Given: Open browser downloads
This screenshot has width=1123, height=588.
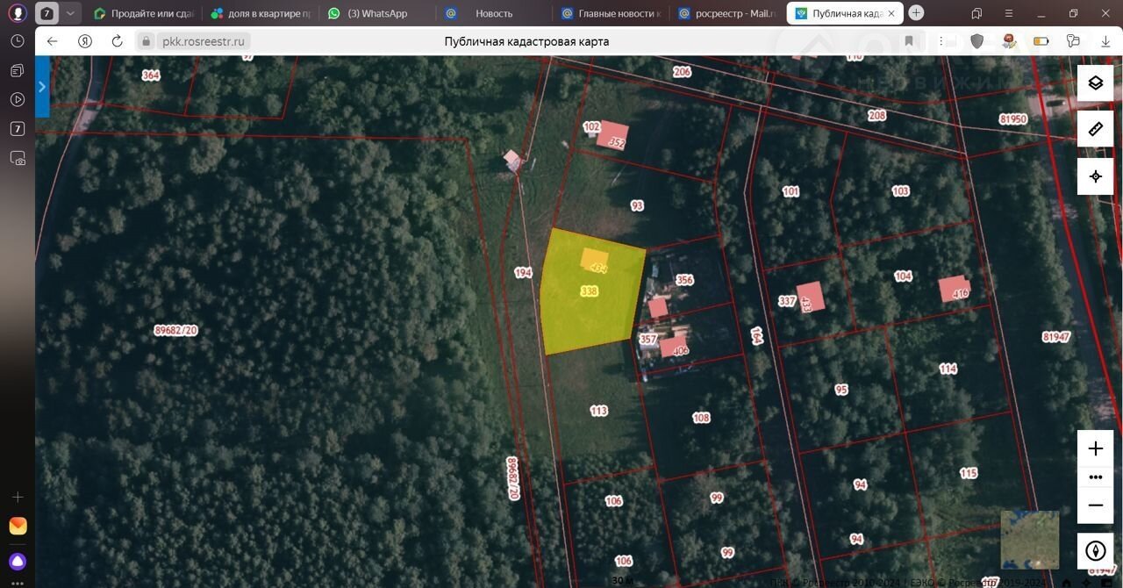Looking at the screenshot, I should 1105,41.
